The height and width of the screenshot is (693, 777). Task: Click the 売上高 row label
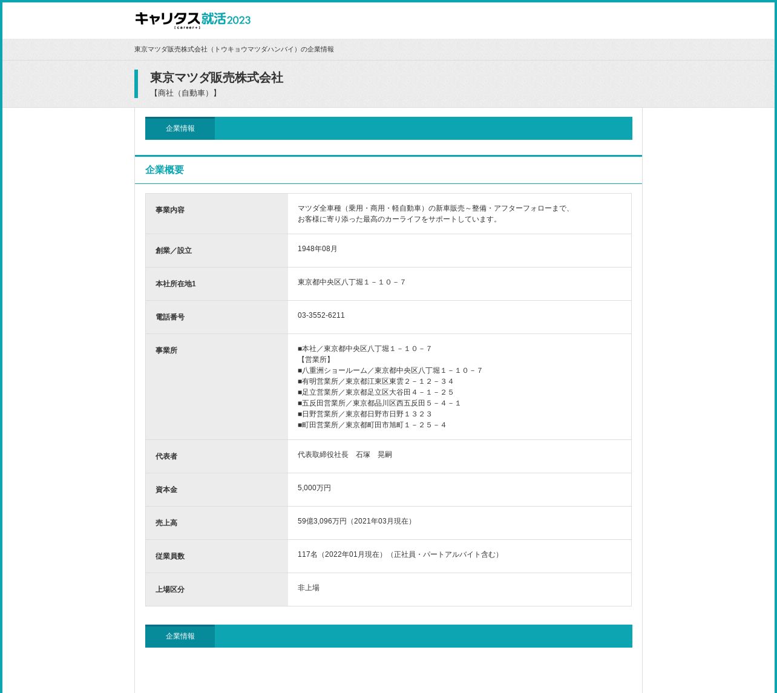coord(166,523)
